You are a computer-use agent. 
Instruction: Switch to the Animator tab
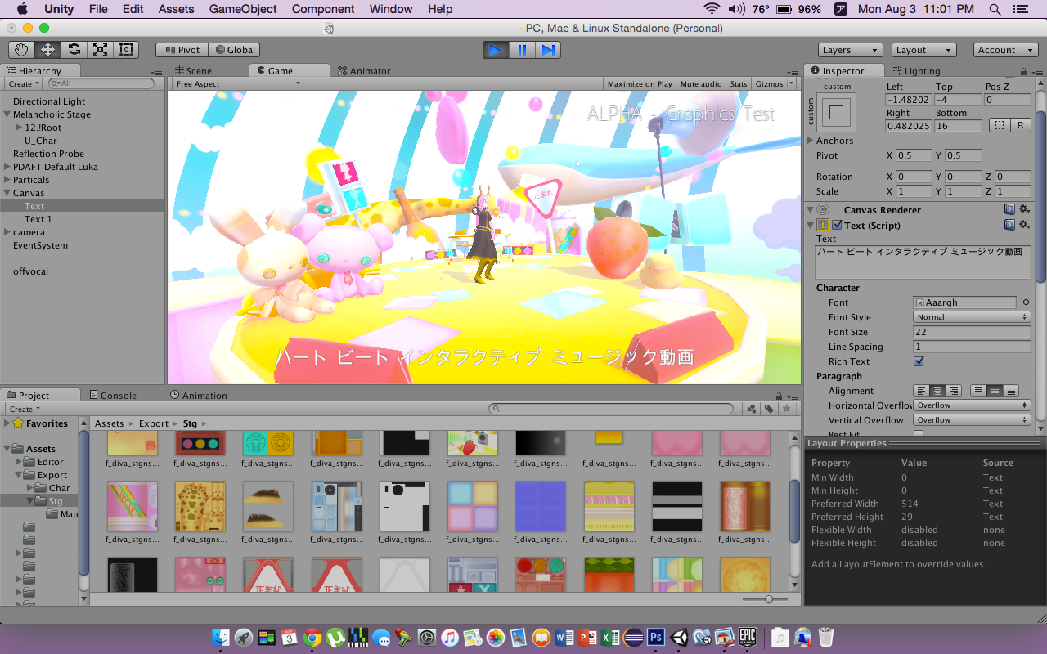[364, 71]
